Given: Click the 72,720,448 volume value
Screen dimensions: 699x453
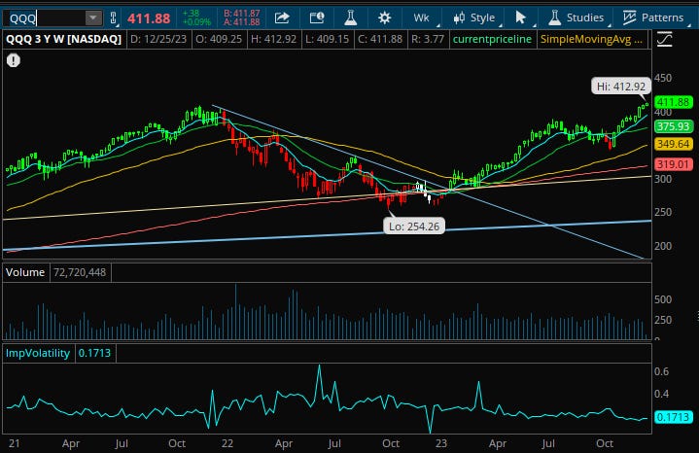Looking at the screenshot, I should pyautogui.click(x=80, y=272).
